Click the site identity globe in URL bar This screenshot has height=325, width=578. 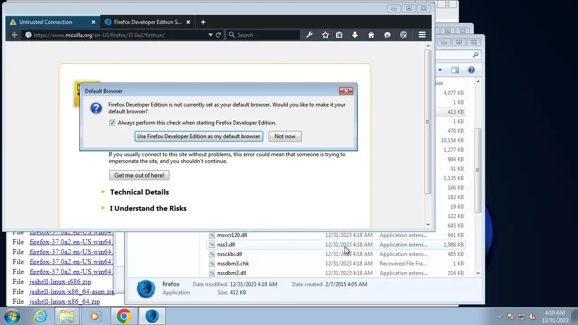point(28,35)
